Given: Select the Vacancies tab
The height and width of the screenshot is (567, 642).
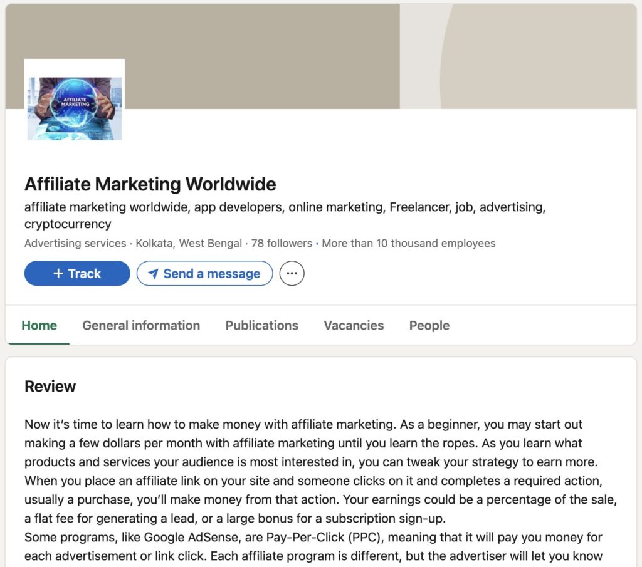Looking at the screenshot, I should tap(354, 325).
